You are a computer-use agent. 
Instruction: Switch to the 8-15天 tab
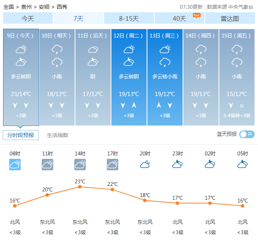pos(129,18)
